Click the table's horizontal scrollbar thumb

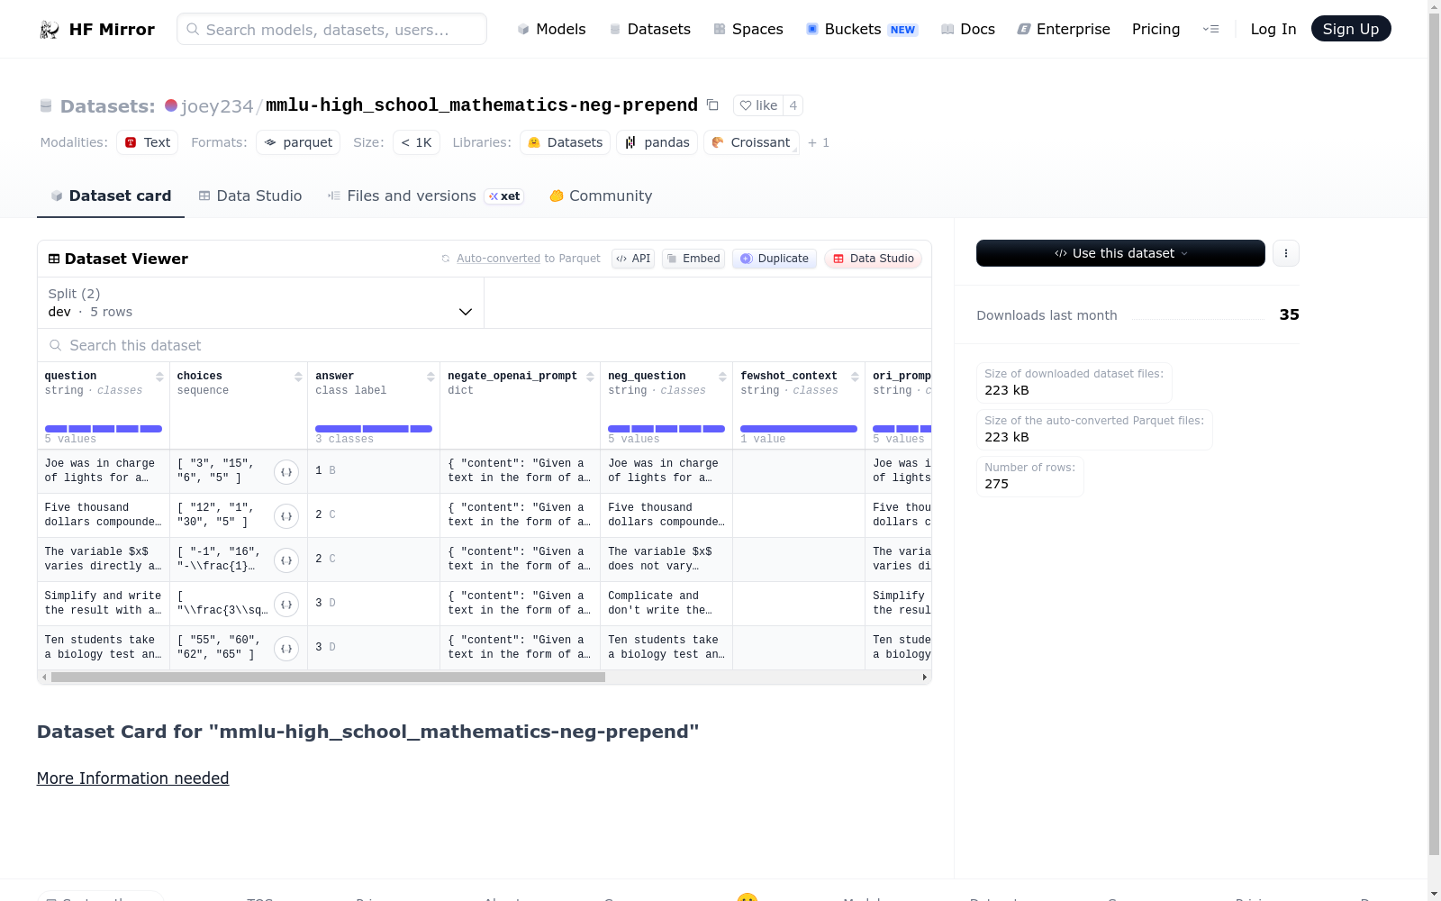pos(328,678)
